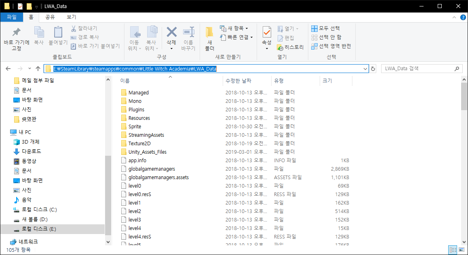
Task: Open the Customize Quick Access Toolbar dropdown
Action: pyautogui.click(x=36, y=6)
